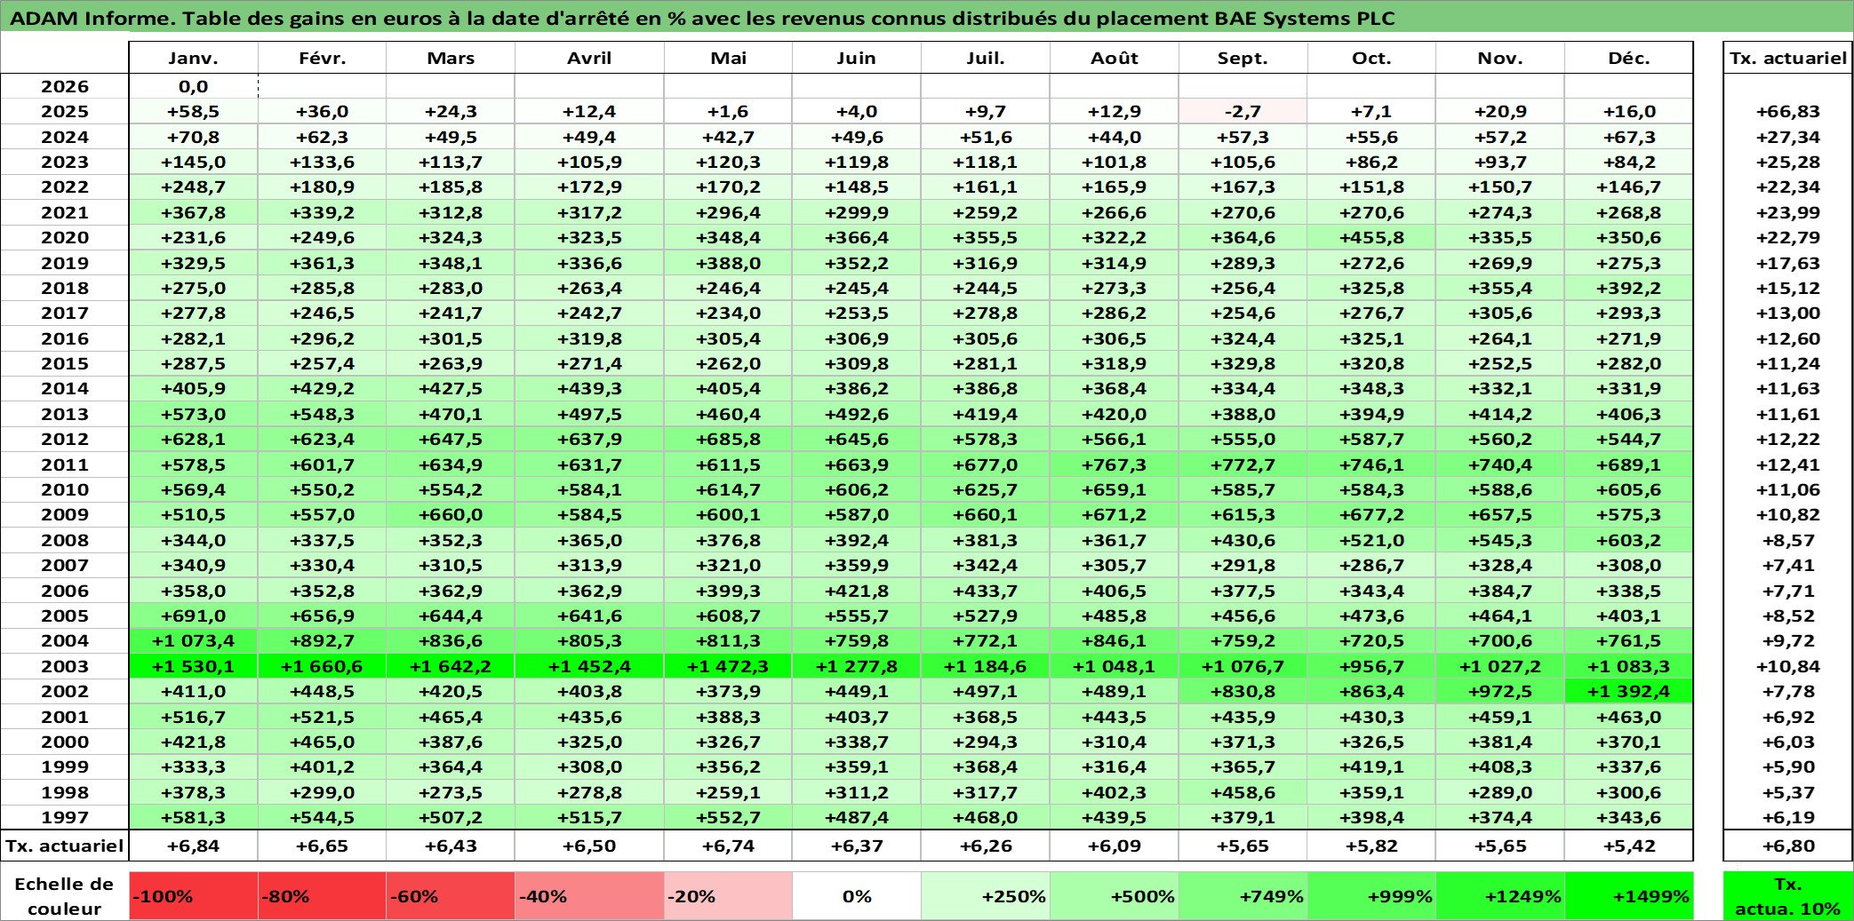Click the -60% color scale swatch
Image resolution: width=1854 pixels, height=921 pixels.
tap(451, 896)
